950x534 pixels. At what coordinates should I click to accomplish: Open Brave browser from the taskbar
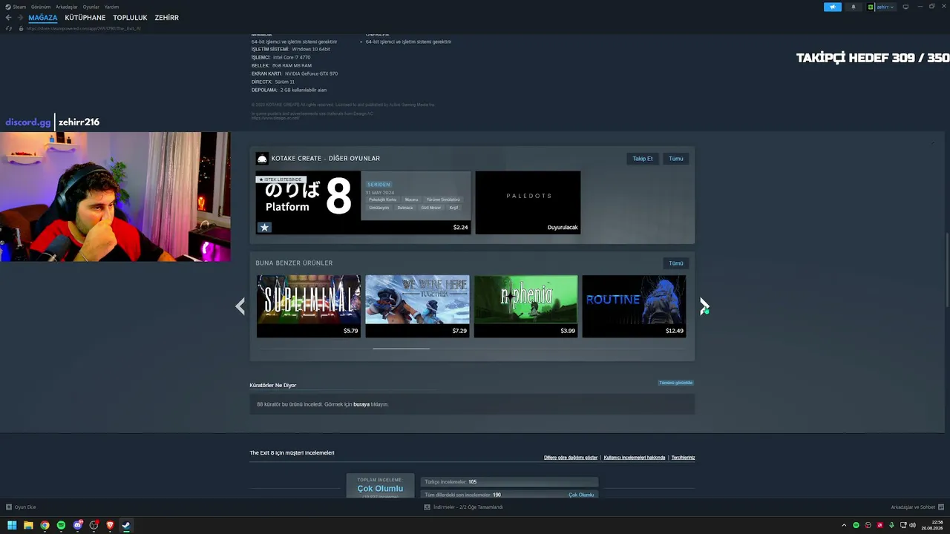[x=110, y=525]
